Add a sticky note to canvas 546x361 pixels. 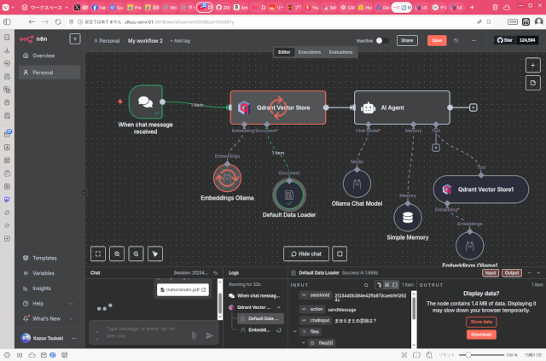click(532, 83)
